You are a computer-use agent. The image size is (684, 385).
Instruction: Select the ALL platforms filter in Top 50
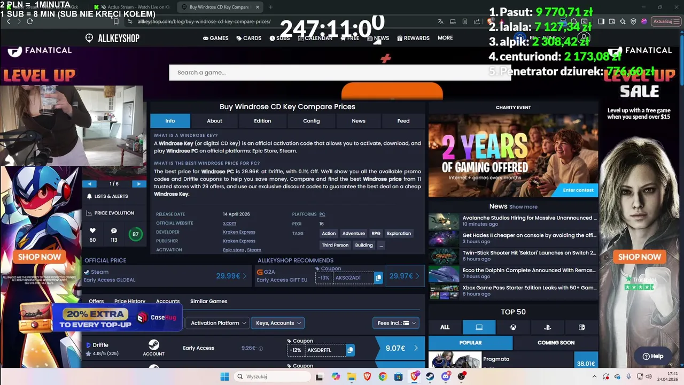tap(445, 327)
